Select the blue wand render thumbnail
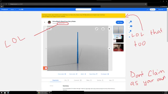Image resolution: width=168 pixels, height=94 pixels. pyautogui.click(x=118, y=30)
